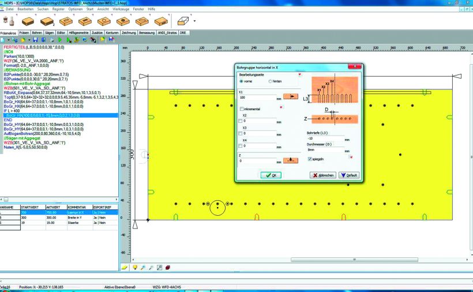Expand the new file dropdown arrow
This screenshot has width=473, height=292.
[10, 40]
